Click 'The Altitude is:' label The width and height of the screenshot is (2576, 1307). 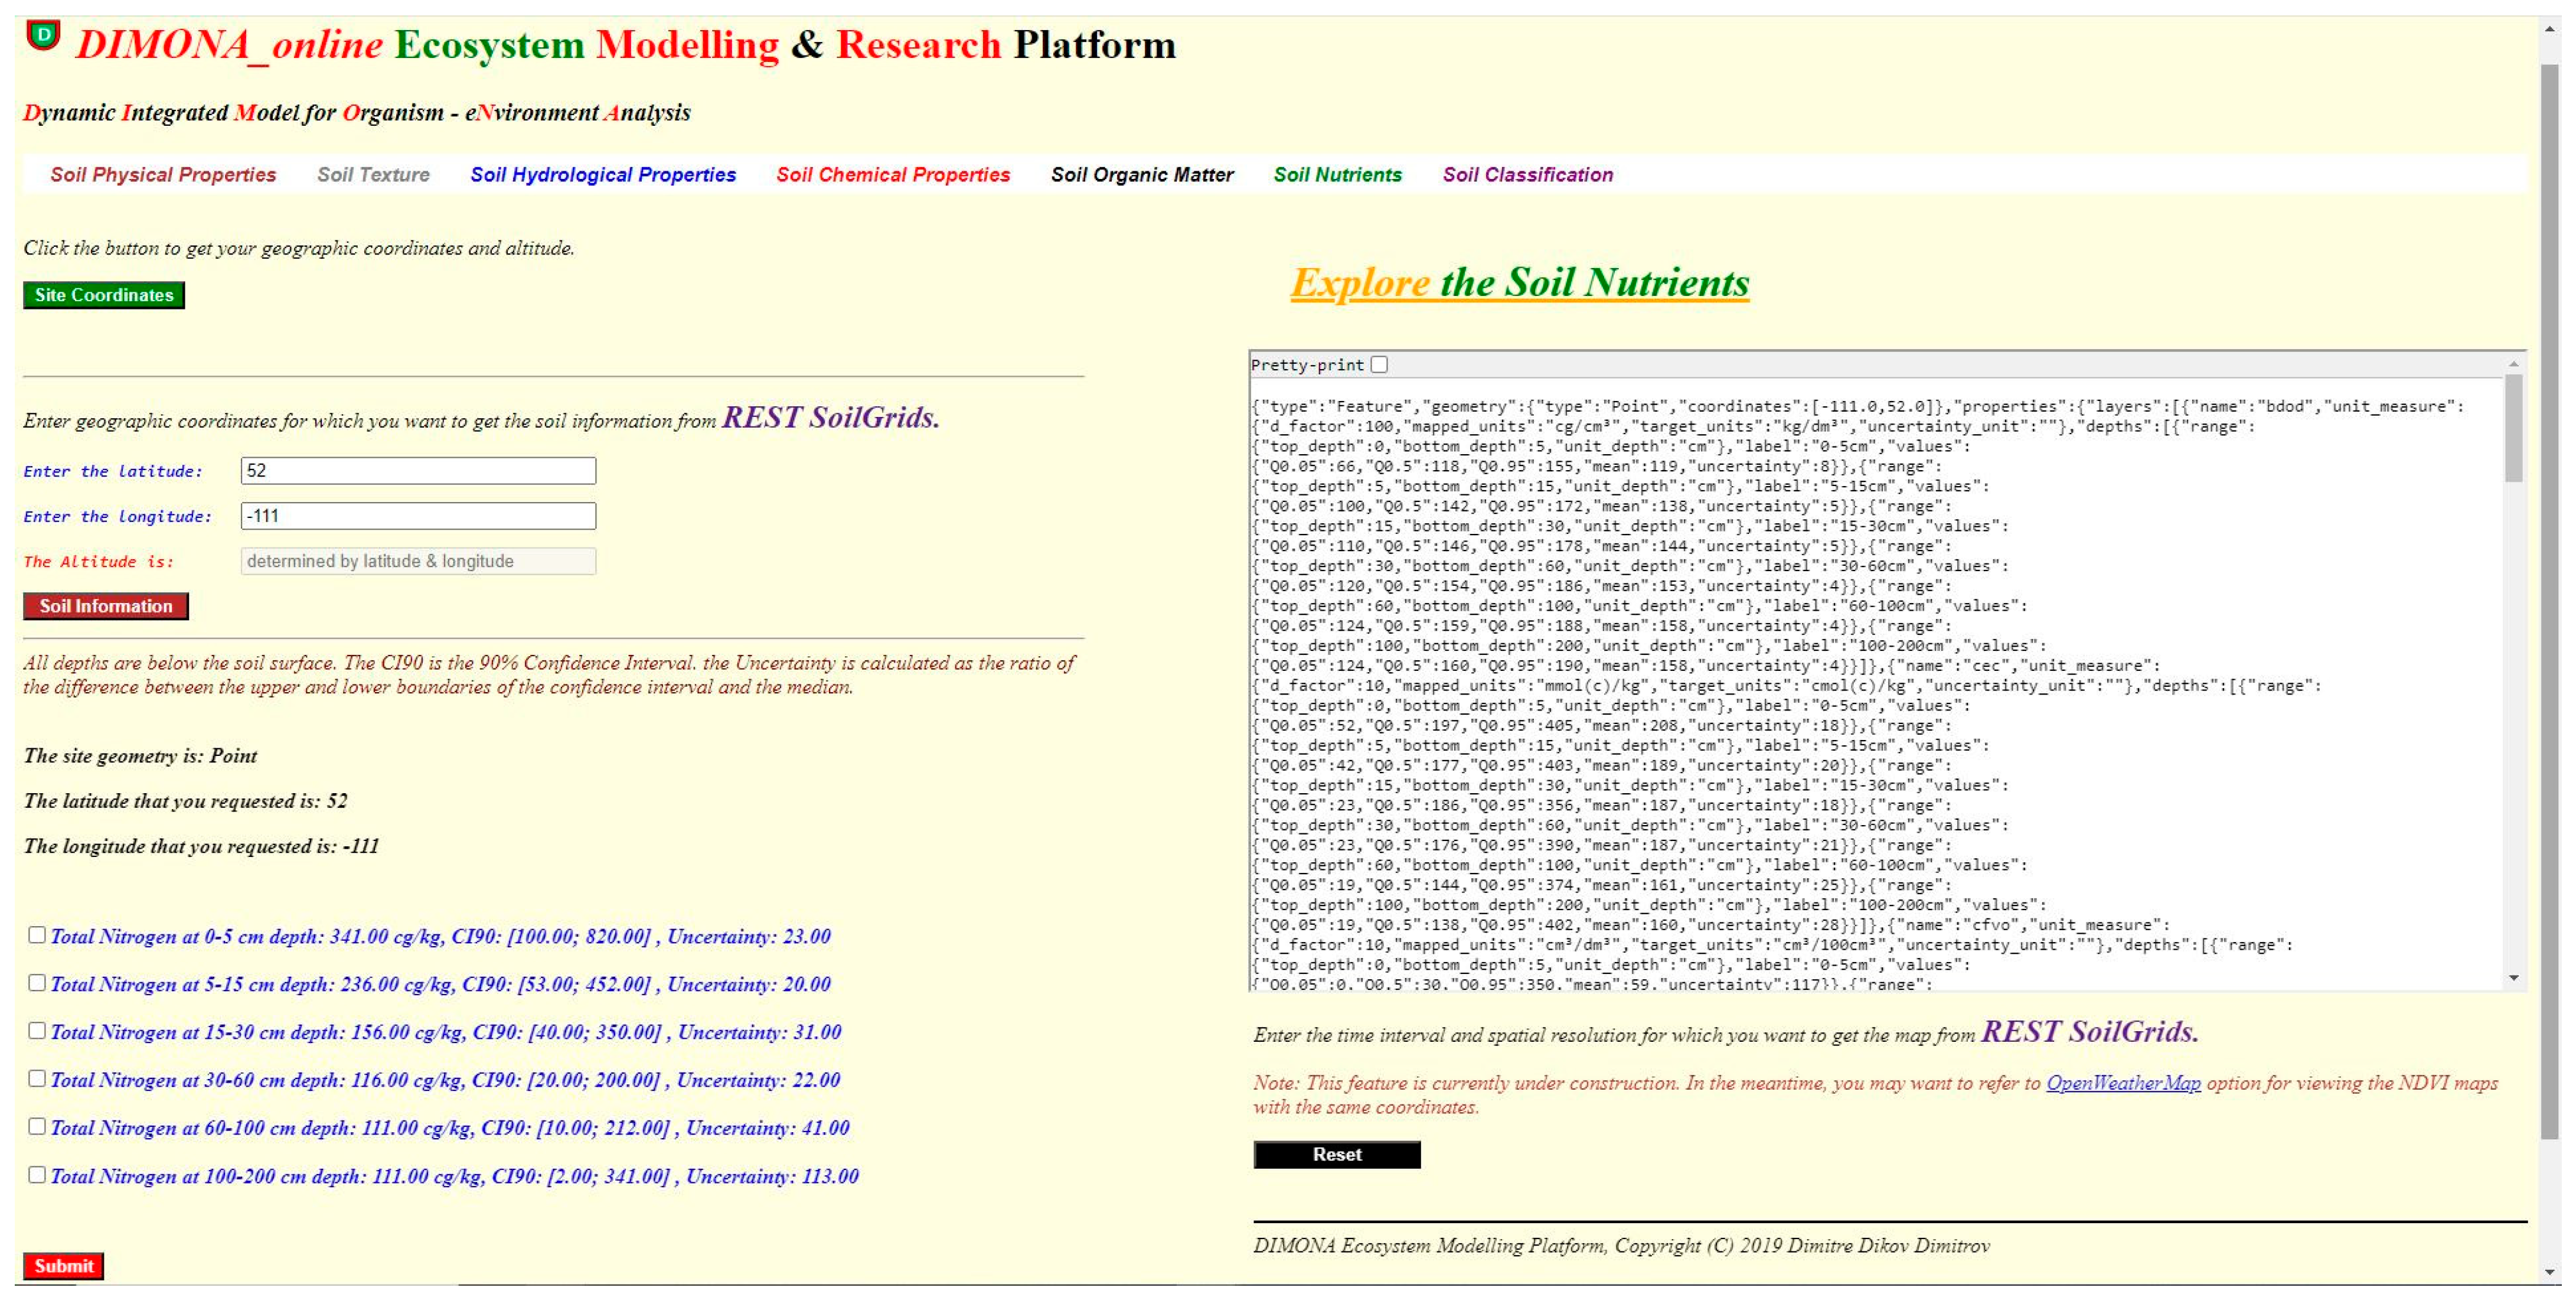tap(99, 561)
